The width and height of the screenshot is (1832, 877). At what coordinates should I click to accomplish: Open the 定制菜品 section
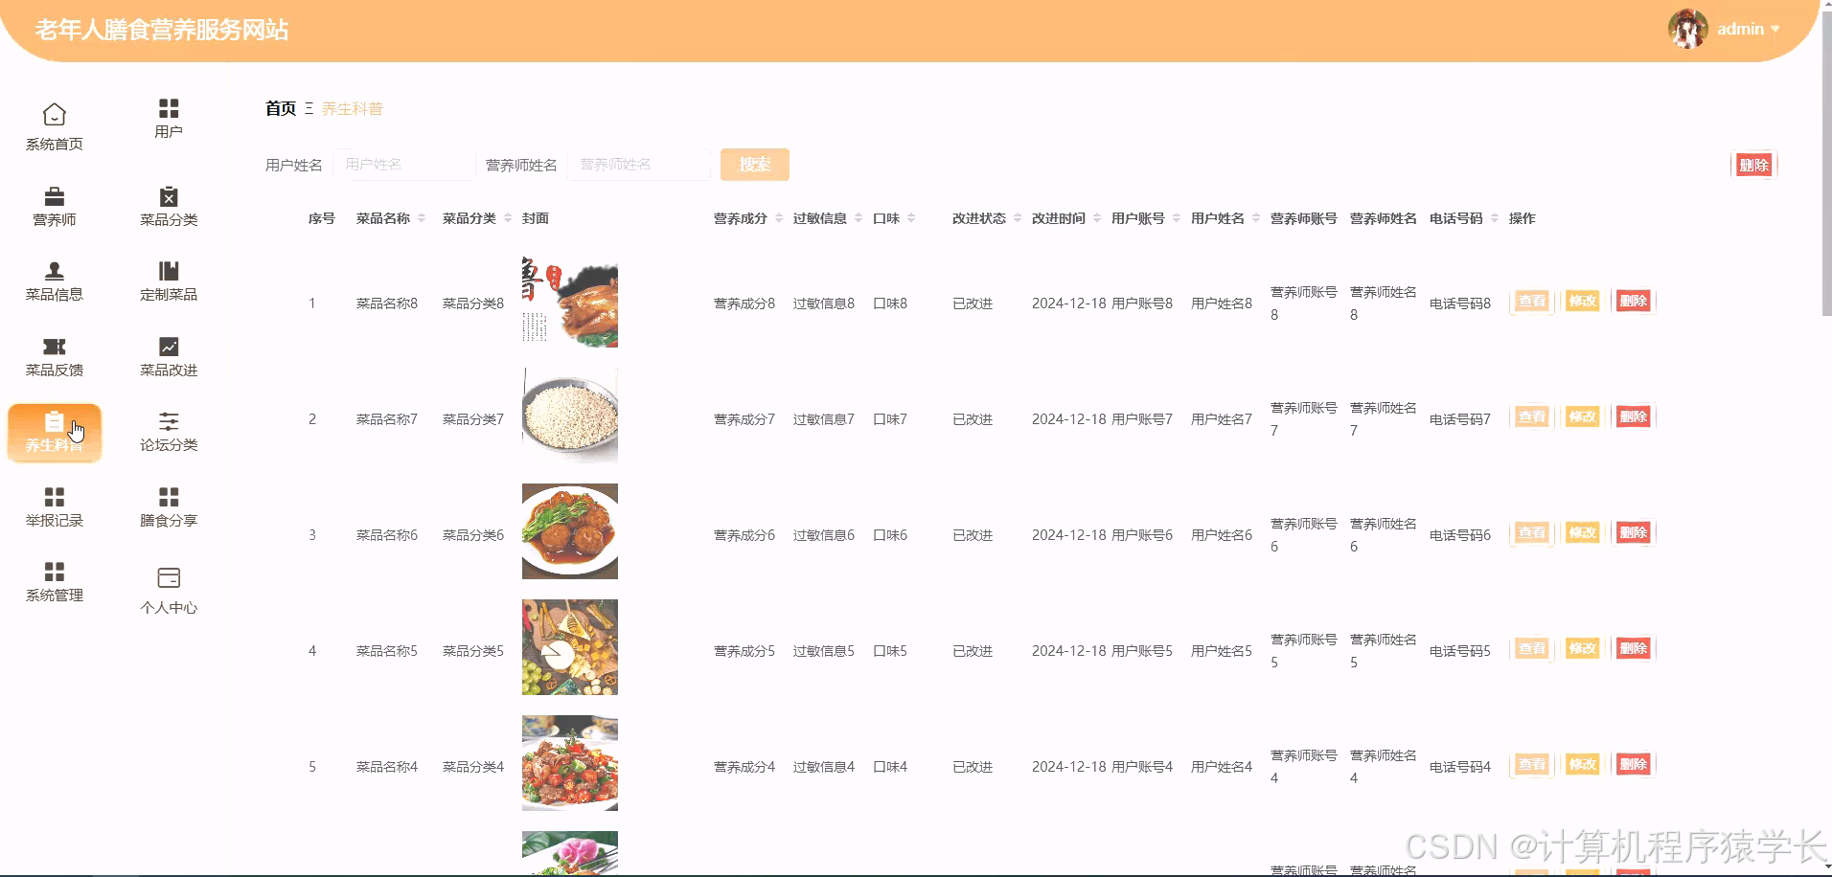click(168, 281)
